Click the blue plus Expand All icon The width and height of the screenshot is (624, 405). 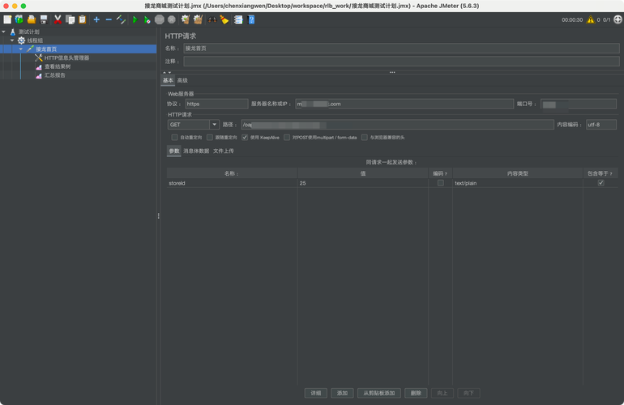pos(96,19)
